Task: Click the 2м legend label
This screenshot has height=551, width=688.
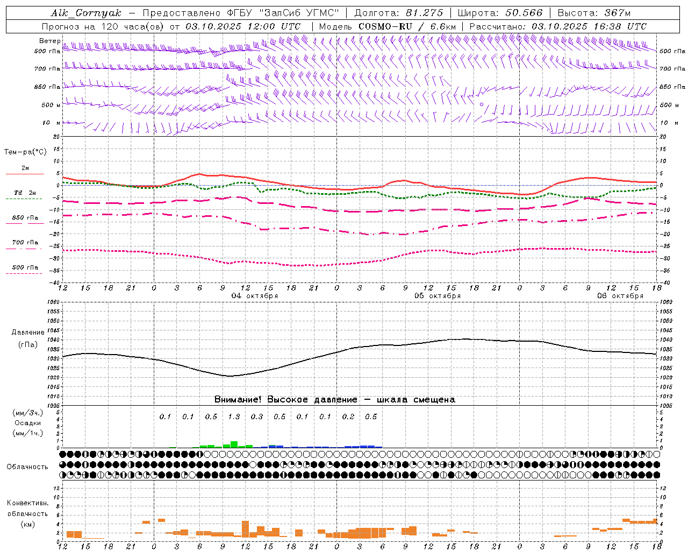Action: pyautogui.click(x=25, y=168)
